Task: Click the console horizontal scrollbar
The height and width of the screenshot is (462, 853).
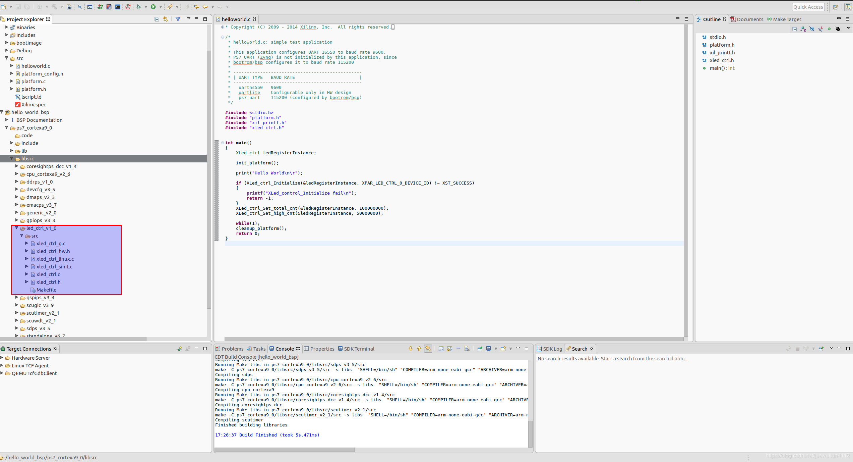Action: (x=284, y=450)
